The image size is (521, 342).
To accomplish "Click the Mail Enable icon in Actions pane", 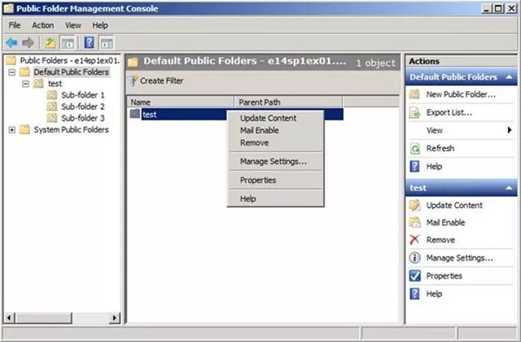I will 414,223.
